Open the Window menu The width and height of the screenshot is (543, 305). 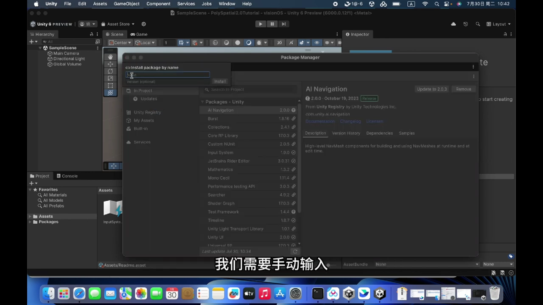(x=227, y=4)
